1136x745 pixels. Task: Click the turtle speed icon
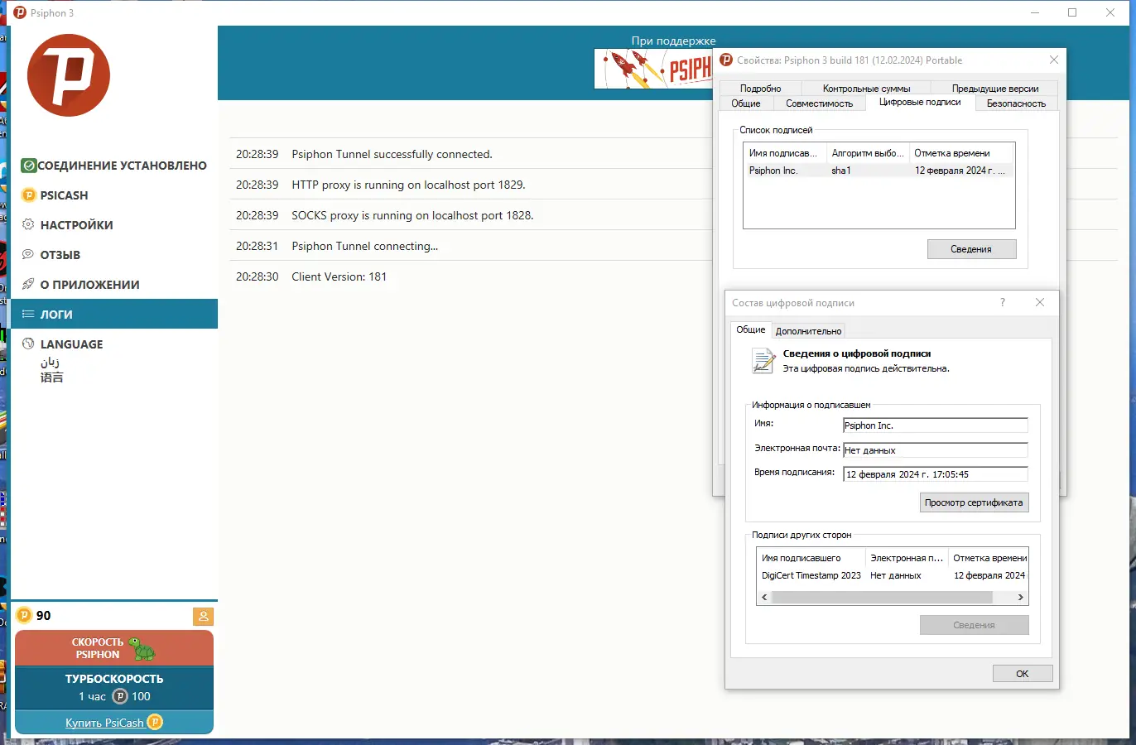click(x=142, y=648)
